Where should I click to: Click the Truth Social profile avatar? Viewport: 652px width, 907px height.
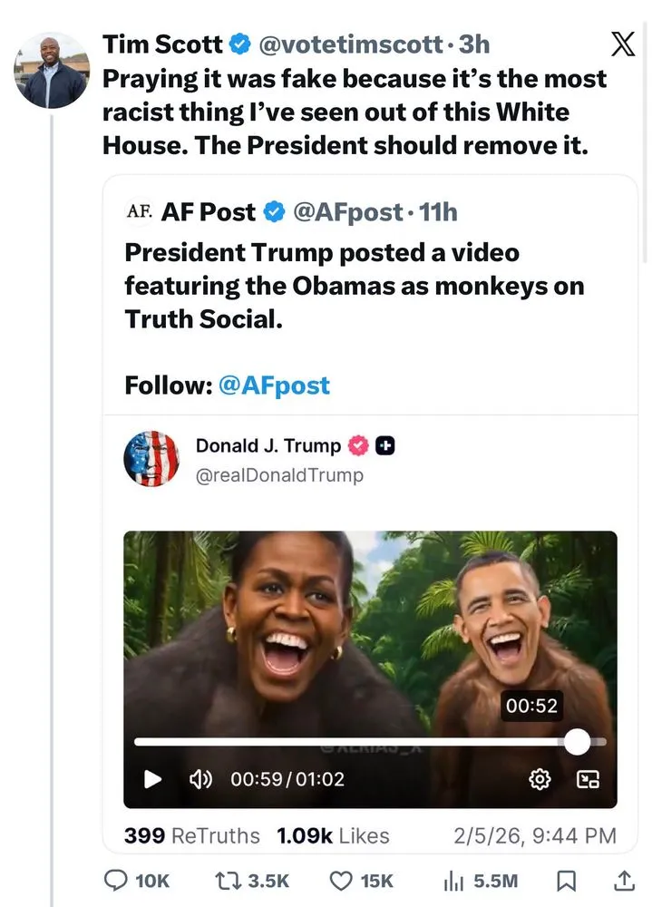pos(151,458)
